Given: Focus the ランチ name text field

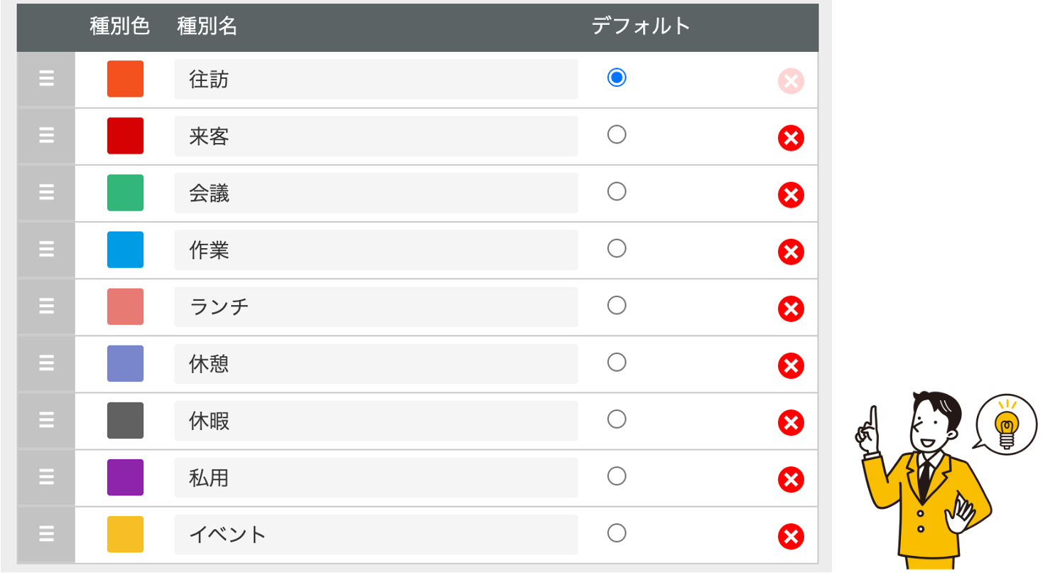Looking at the screenshot, I should [x=376, y=307].
